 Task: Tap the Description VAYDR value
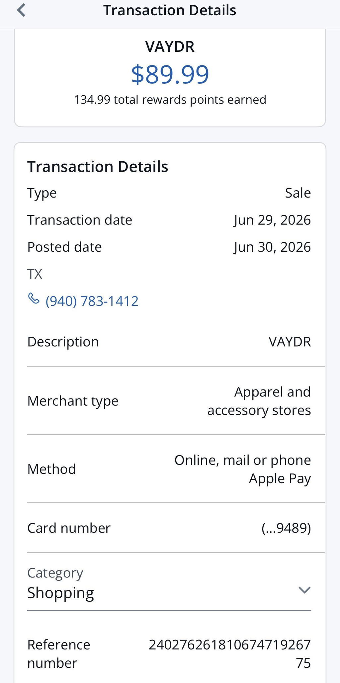pyautogui.click(x=290, y=342)
